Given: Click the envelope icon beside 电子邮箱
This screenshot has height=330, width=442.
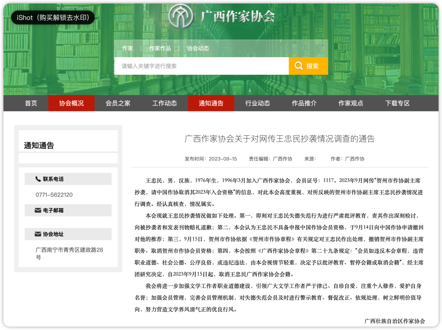Looking at the screenshot, I should [x=38, y=210].
